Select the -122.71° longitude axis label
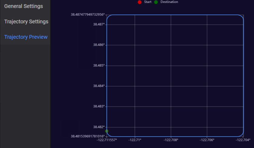Viewport: 254px width, 148px height. [135, 140]
